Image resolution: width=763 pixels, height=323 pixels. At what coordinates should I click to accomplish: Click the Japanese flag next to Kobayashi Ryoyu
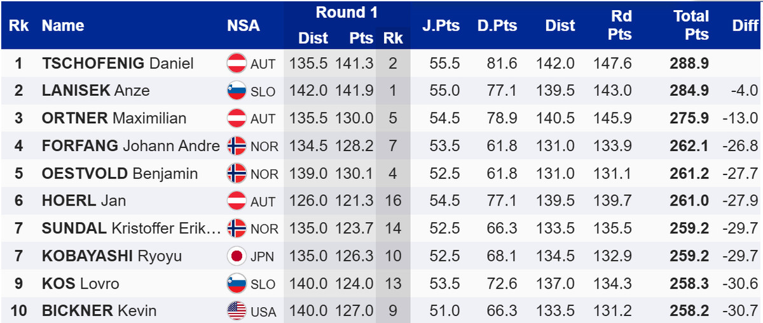tap(237, 256)
